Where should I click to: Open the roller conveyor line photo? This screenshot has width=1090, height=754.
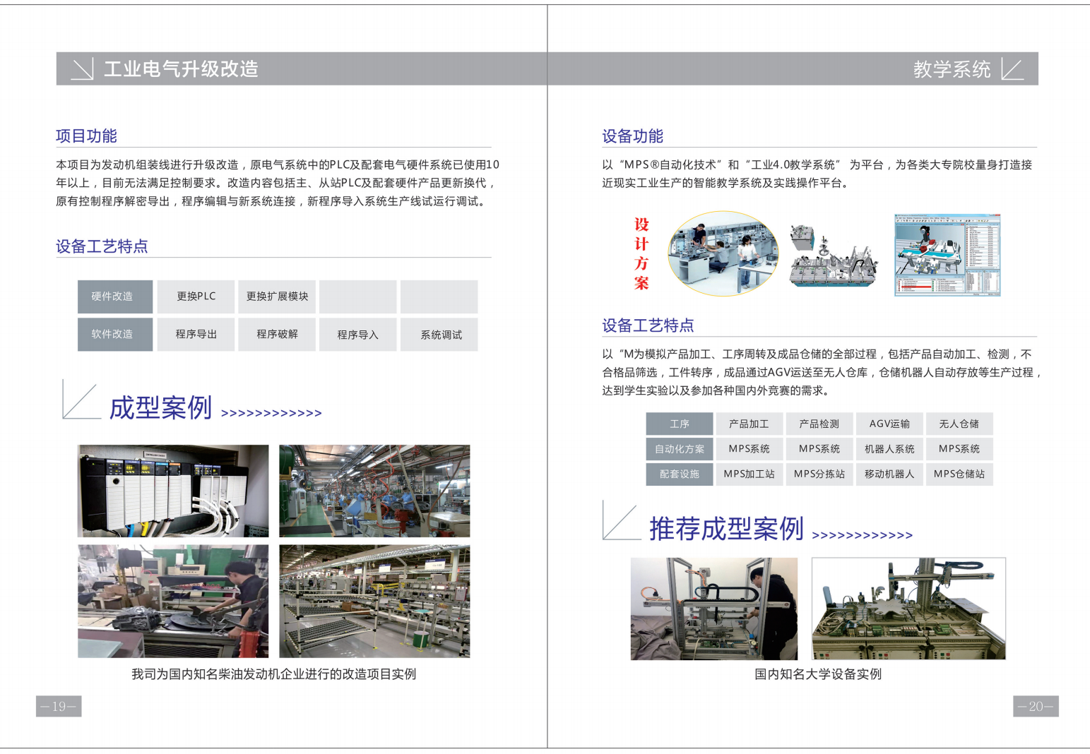pos(374,601)
